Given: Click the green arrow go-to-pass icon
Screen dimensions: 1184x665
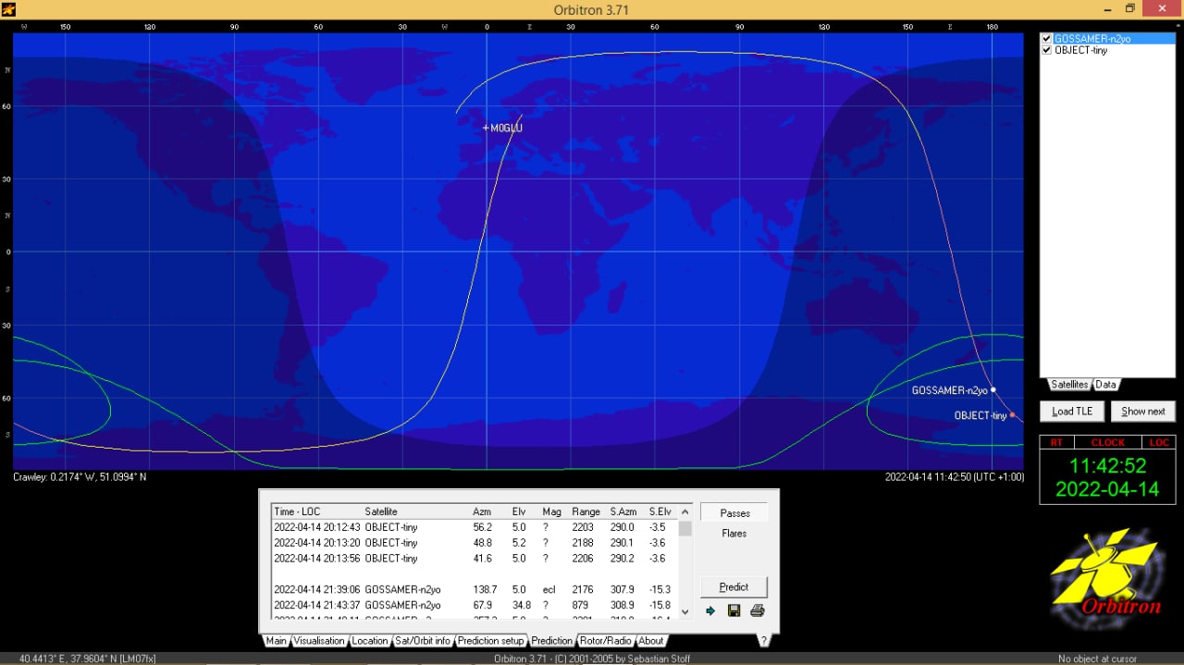Looking at the screenshot, I should click(710, 610).
